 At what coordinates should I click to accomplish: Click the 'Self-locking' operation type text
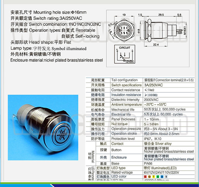coord(88,36)
